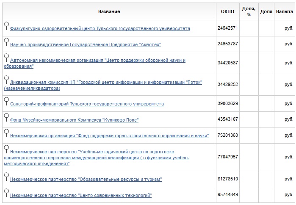
Task: Click magnifier icon beside Автономная некоммерческая организация row
Action: click(x=6, y=58)
